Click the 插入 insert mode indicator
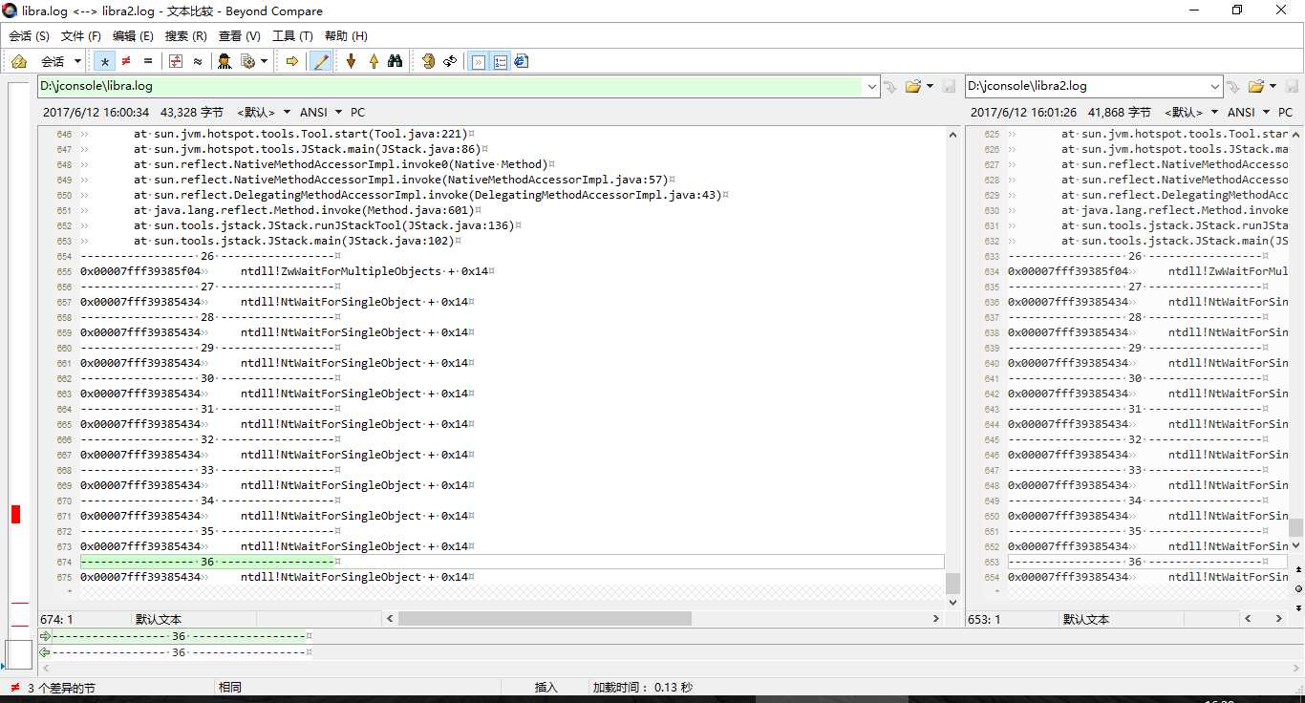 (x=546, y=688)
